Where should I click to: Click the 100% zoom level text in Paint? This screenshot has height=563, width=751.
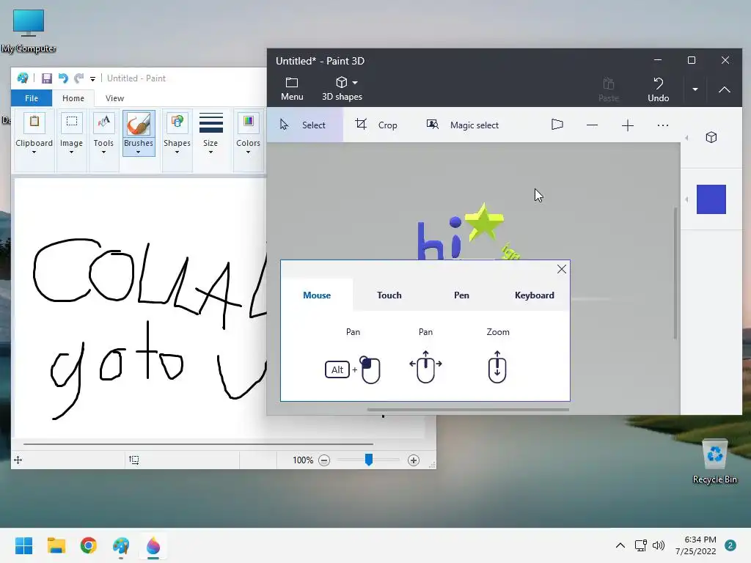[x=303, y=460]
